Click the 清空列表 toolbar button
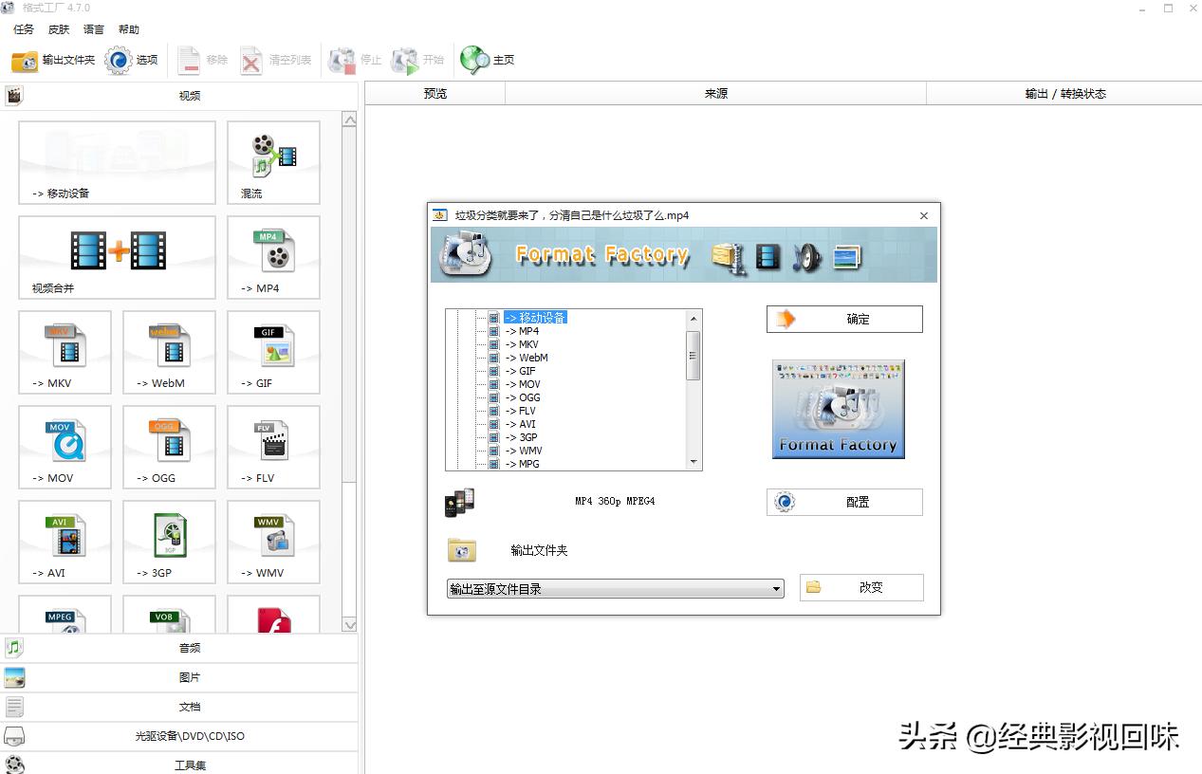The image size is (1202, 774). click(275, 60)
